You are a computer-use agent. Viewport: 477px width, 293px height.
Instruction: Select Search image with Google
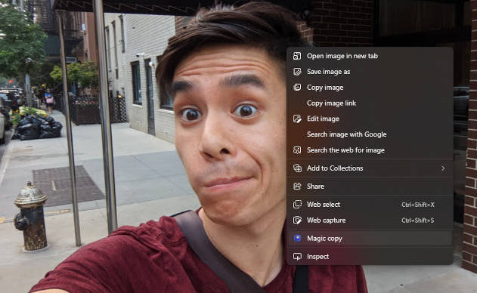coord(370,134)
